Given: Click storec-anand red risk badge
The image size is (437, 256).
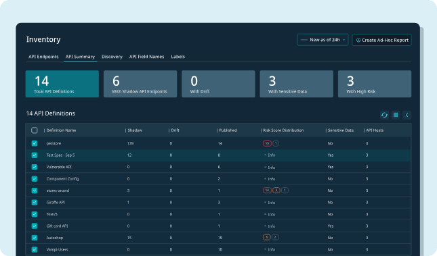Looking at the screenshot, I should (267, 190).
